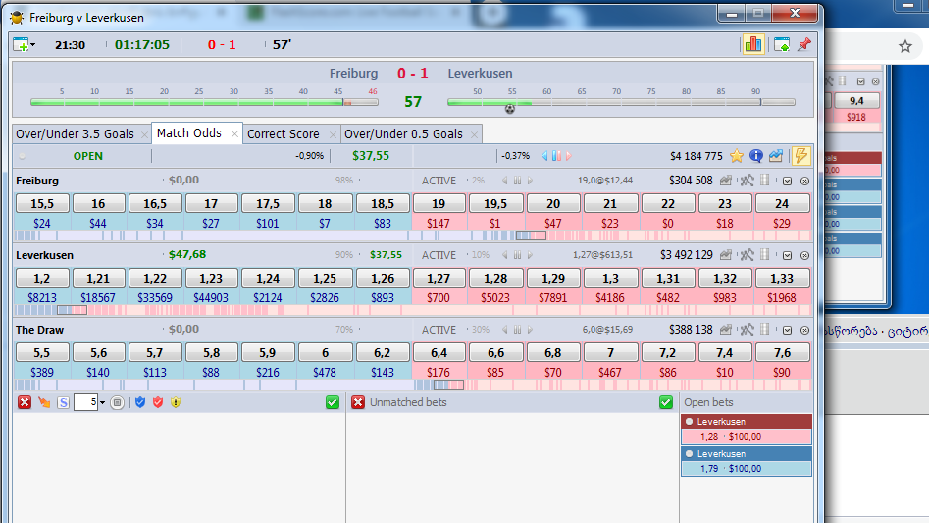929x523 pixels.
Task: Close the Leverkusen selection with circled x
Action: click(x=804, y=255)
